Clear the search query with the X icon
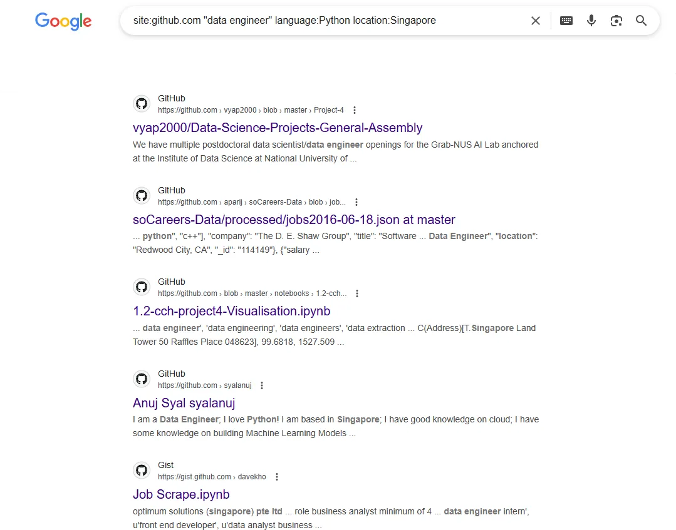 (536, 21)
